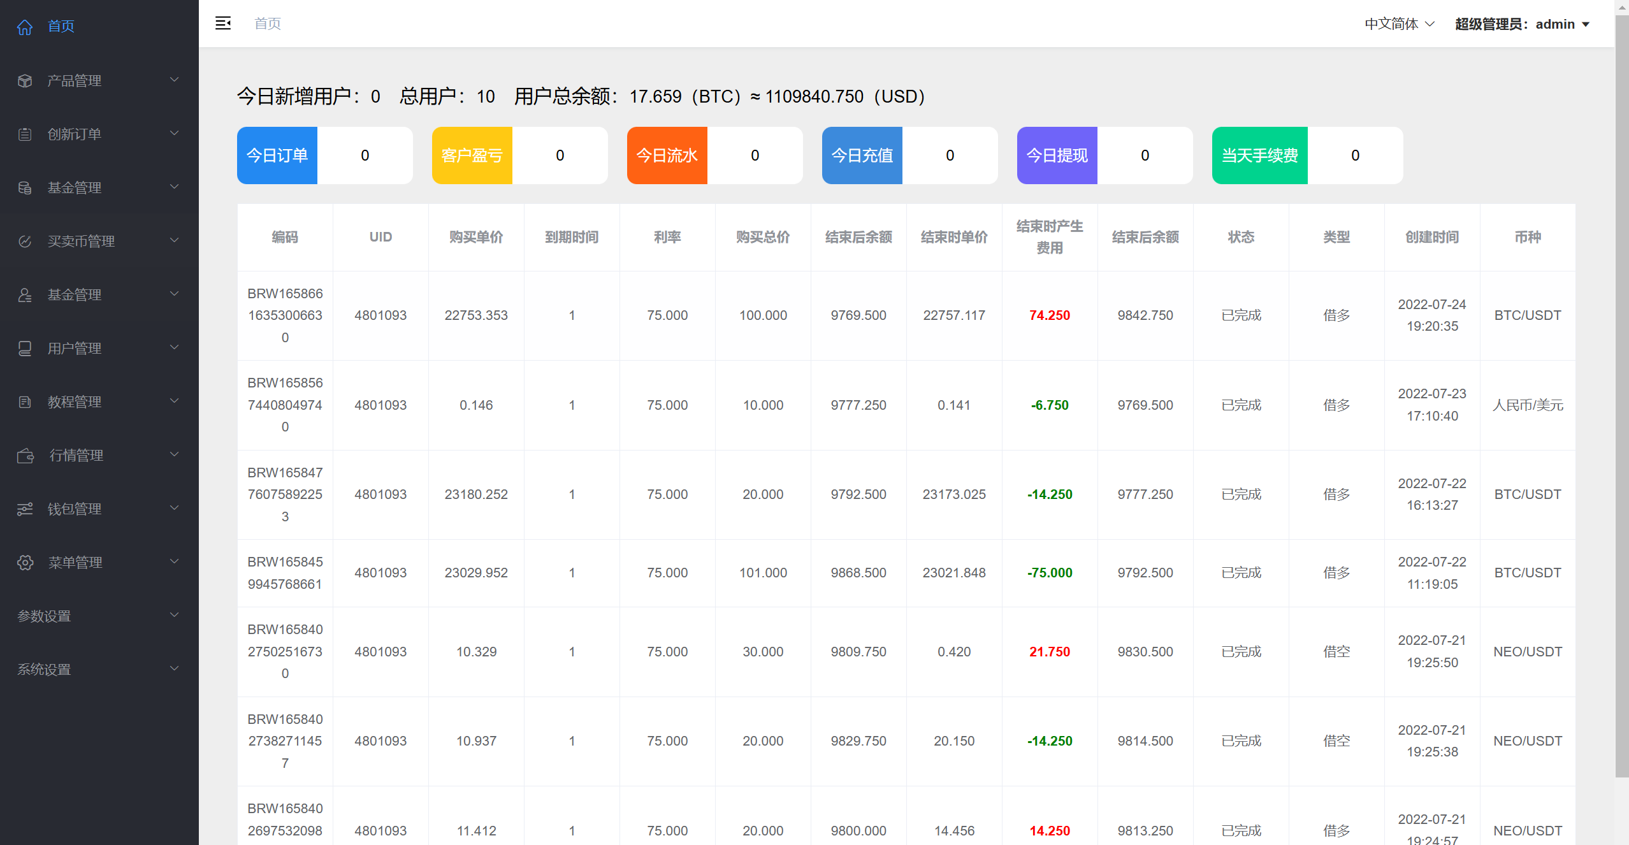Open the 首页 sidebar menu item
Screen dimensions: 1629x845
click(x=61, y=27)
